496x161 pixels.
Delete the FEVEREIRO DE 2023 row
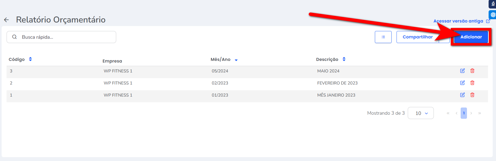coord(472,83)
